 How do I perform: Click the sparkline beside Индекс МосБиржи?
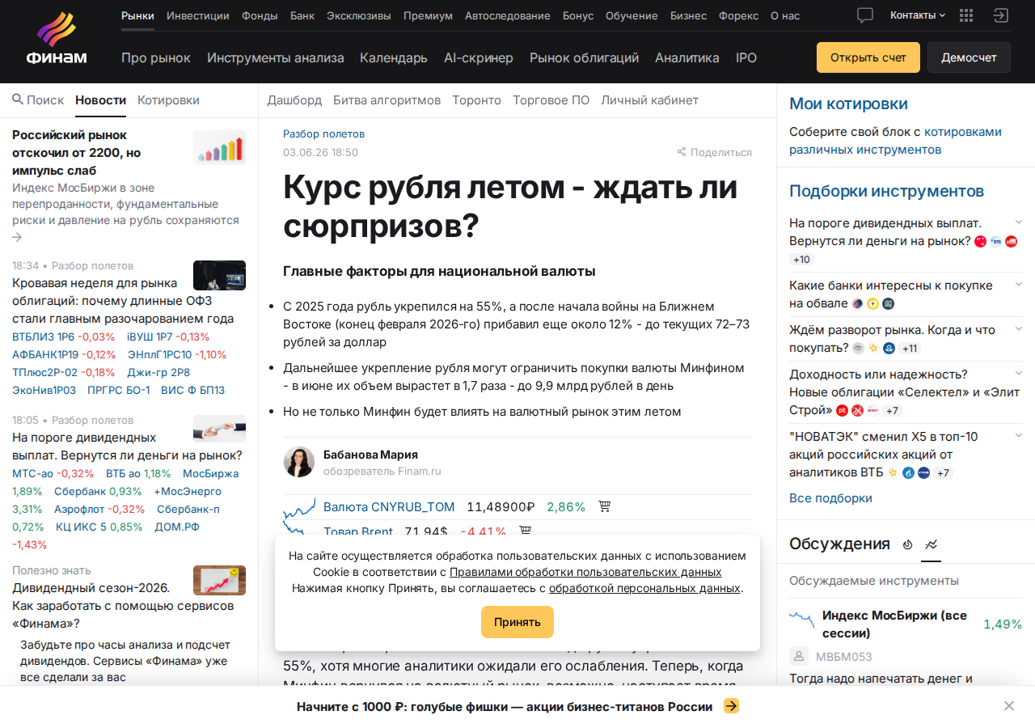(802, 620)
